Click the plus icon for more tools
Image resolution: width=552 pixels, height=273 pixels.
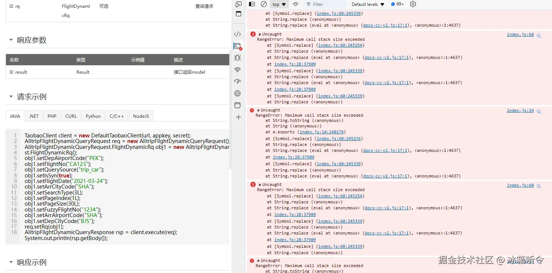238,117
